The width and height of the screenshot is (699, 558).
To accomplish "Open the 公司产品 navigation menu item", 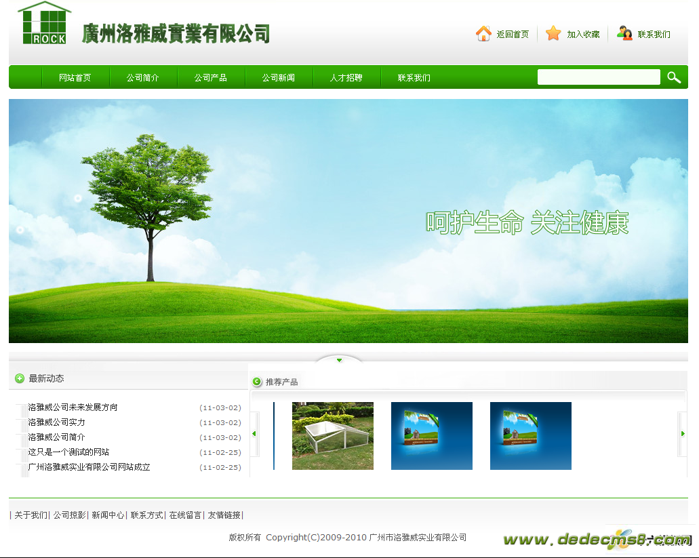I will pos(210,78).
